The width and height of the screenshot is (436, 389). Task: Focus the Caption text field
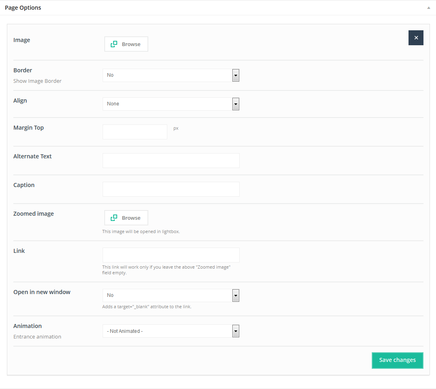pos(171,189)
